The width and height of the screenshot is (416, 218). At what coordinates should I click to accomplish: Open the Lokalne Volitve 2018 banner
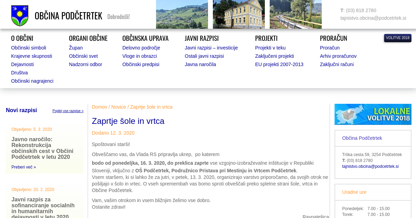point(373,114)
